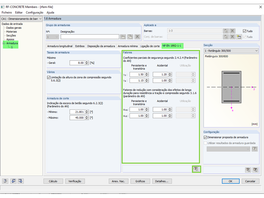This screenshot has width=264, height=198.
Task: Click the Designação text field
Action: (90, 37)
